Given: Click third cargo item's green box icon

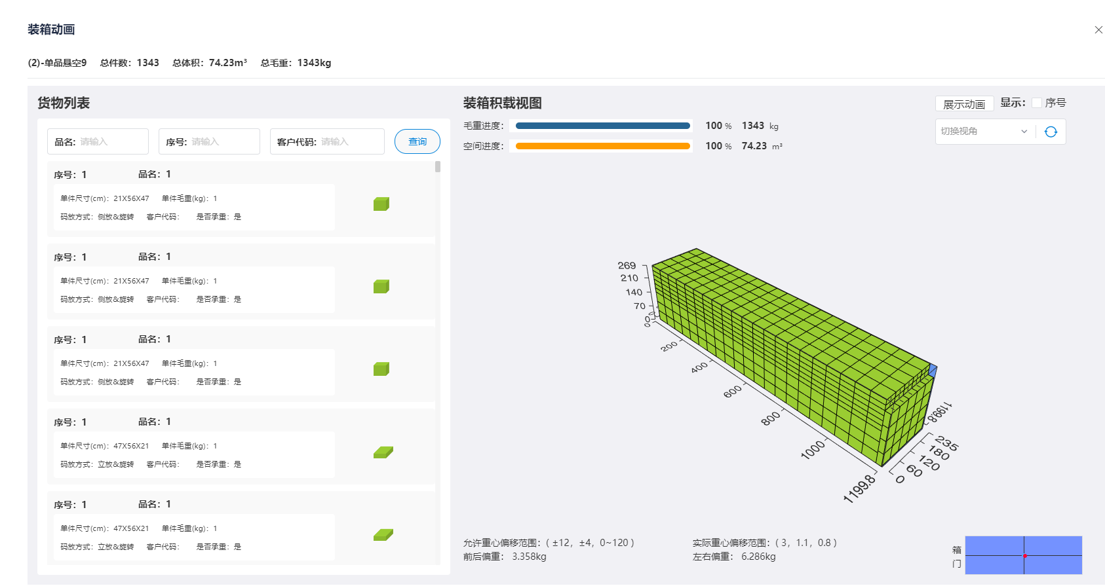Looking at the screenshot, I should tap(381, 369).
